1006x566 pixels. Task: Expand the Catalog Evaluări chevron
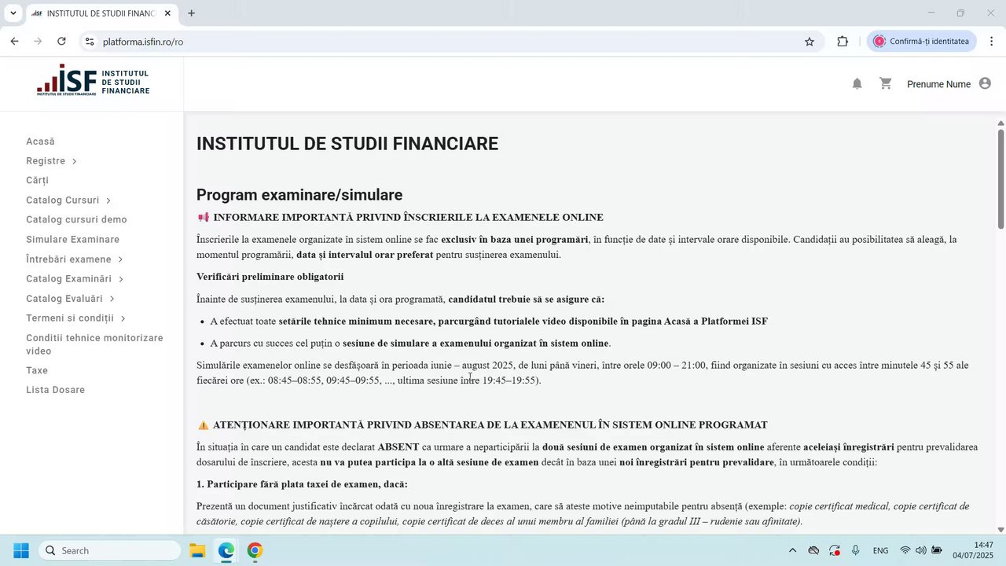pyautogui.click(x=112, y=299)
